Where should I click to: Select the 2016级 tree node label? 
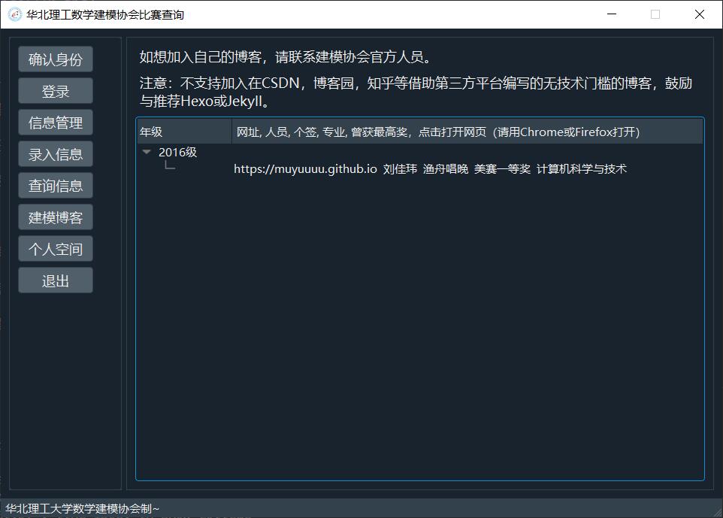(177, 153)
